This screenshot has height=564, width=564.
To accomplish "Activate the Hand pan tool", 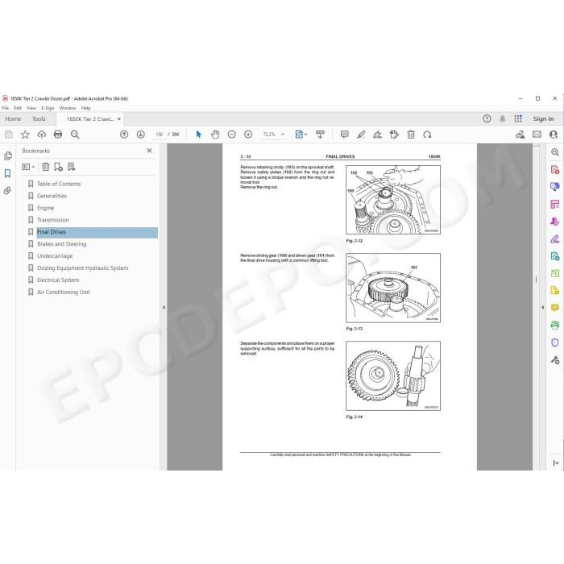I will [215, 135].
